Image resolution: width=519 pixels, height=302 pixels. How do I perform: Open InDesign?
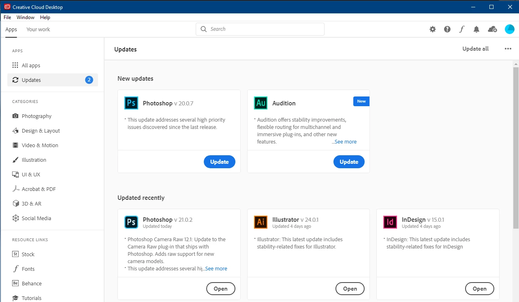479,289
